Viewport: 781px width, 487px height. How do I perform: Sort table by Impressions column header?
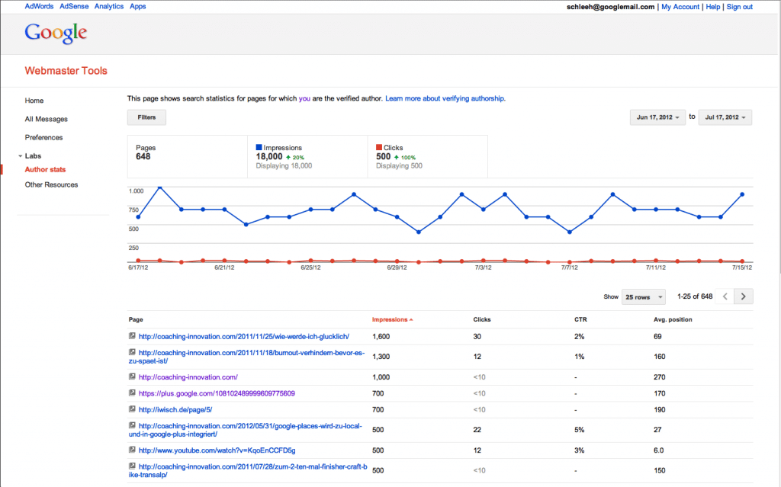[x=390, y=319]
